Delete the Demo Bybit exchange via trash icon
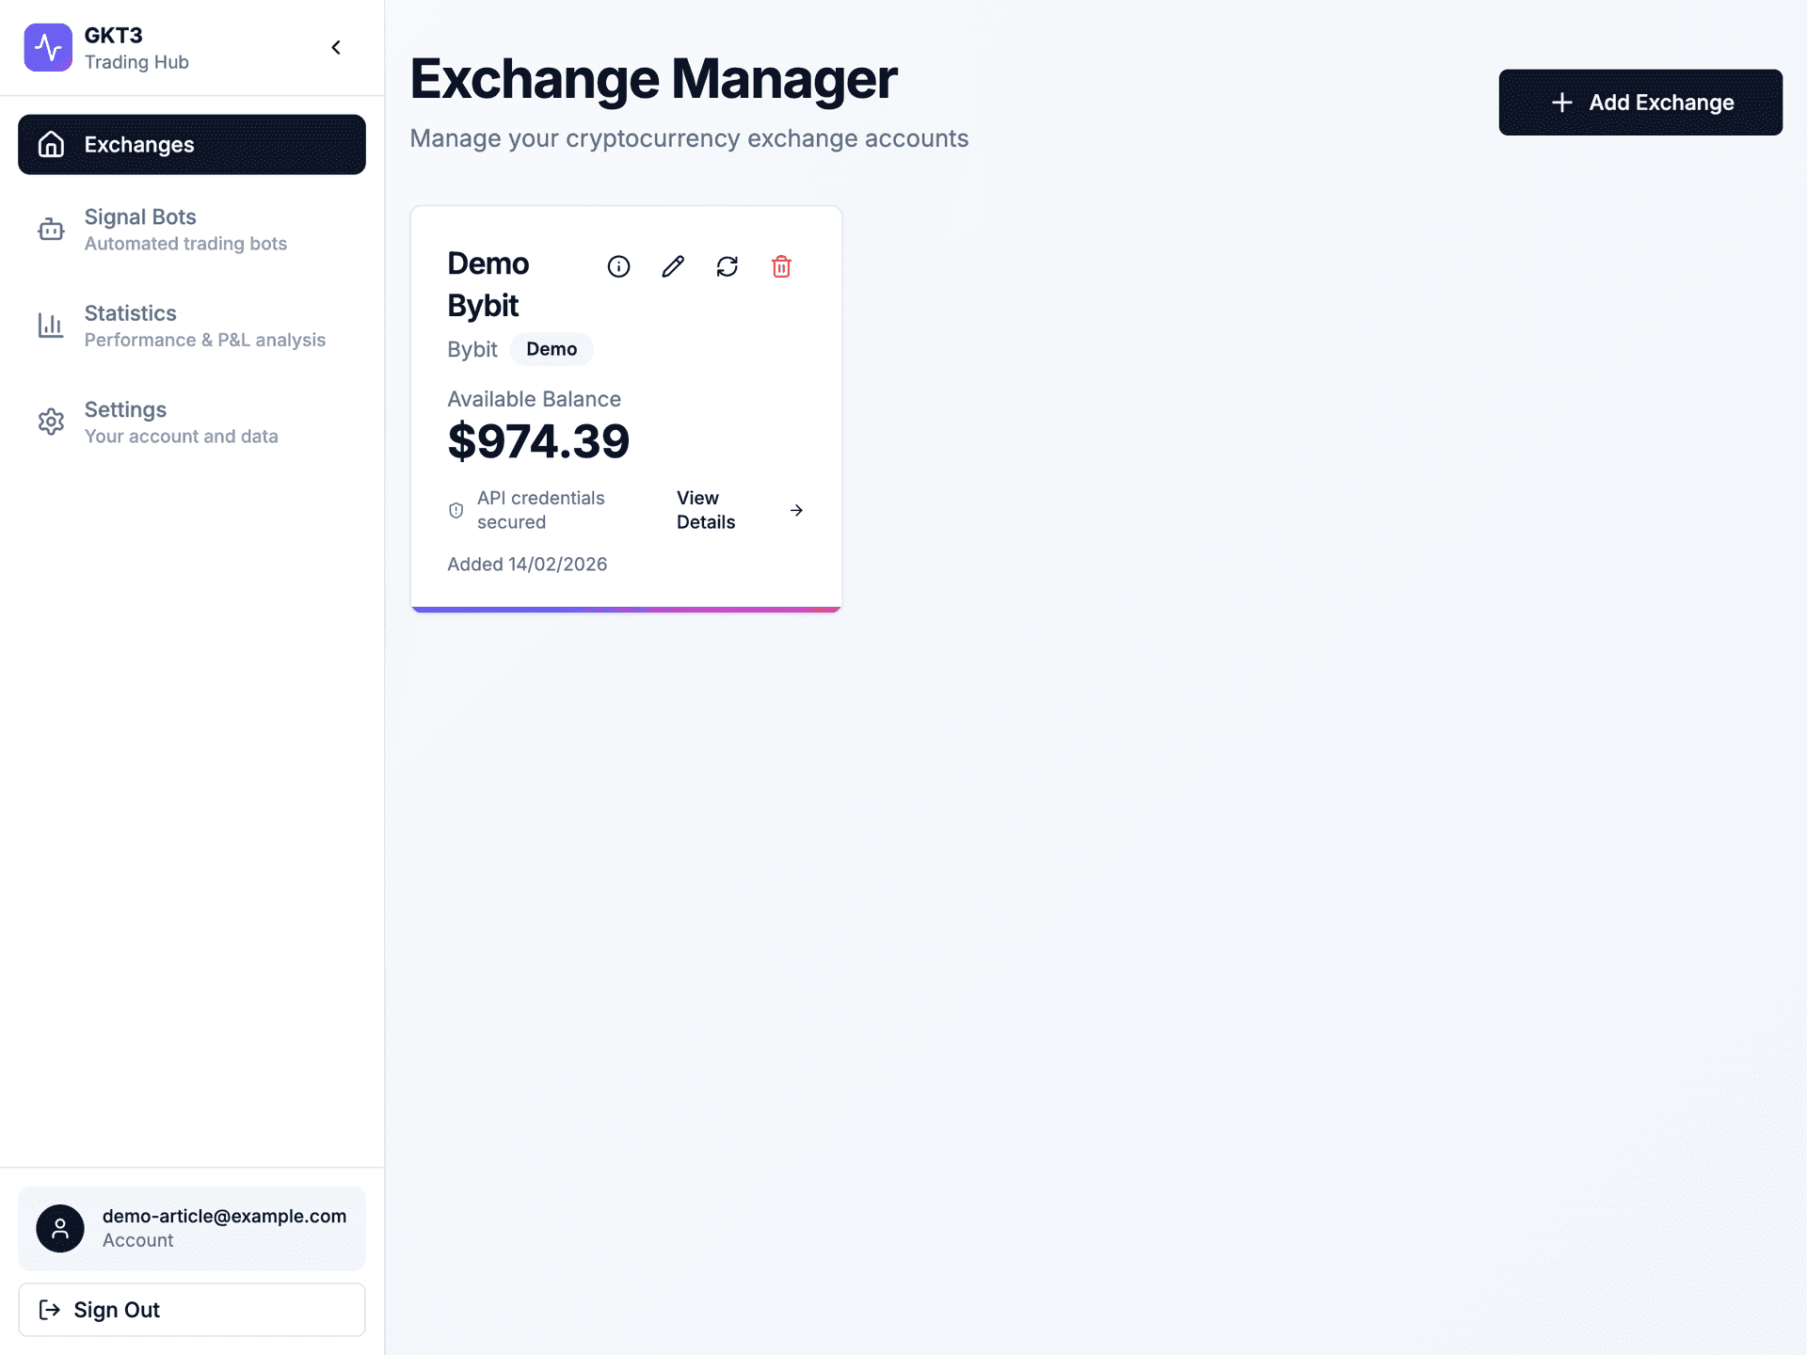This screenshot has height=1355, width=1807. click(x=781, y=266)
